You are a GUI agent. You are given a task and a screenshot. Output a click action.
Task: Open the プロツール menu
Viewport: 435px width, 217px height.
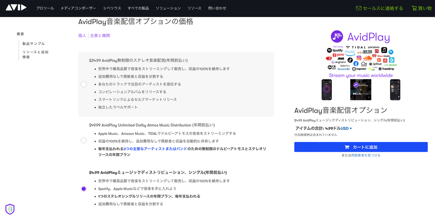click(x=45, y=8)
